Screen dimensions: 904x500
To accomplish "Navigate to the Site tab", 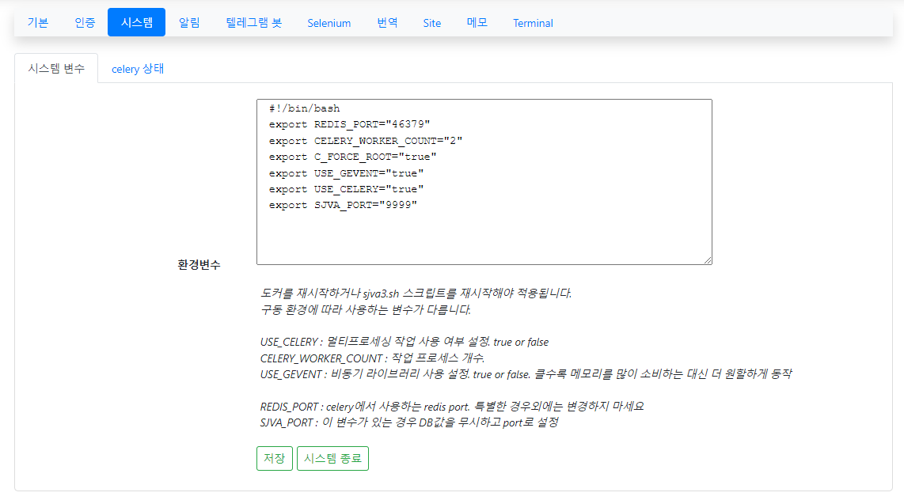I will click(x=431, y=23).
